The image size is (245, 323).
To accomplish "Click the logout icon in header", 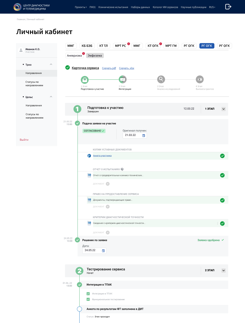I will [228, 7].
